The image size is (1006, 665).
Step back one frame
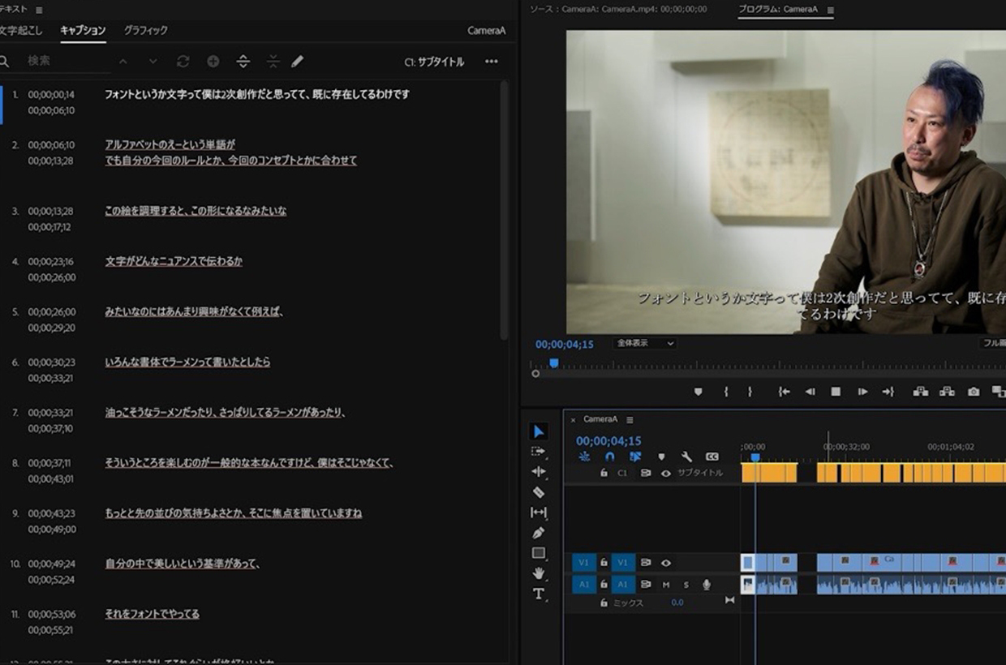tap(810, 392)
